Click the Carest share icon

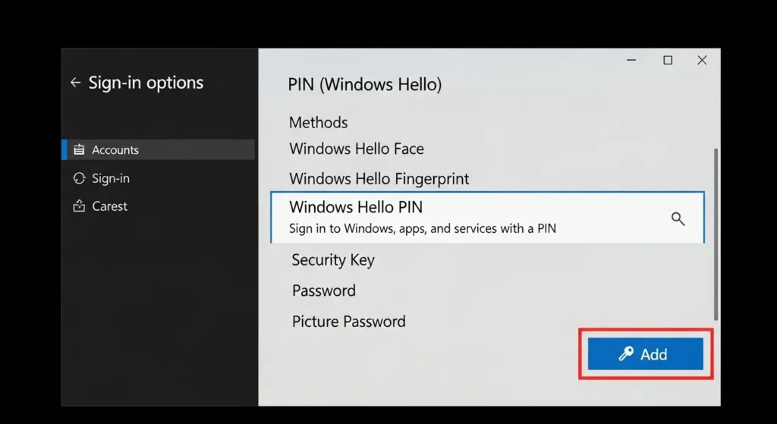coord(79,206)
